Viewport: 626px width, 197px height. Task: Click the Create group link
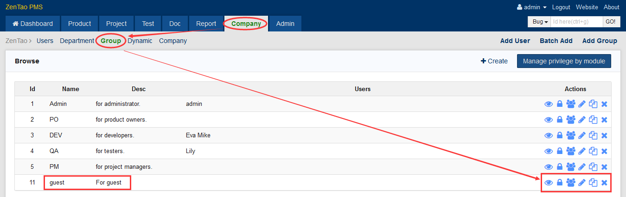pyautogui.click(x=494, y=61)
